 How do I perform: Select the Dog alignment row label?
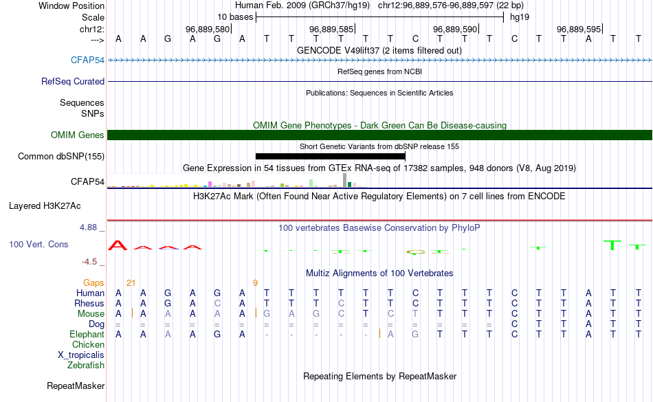point(96,324)
